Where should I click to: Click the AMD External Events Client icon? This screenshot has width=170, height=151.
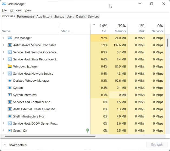(10, 109)
